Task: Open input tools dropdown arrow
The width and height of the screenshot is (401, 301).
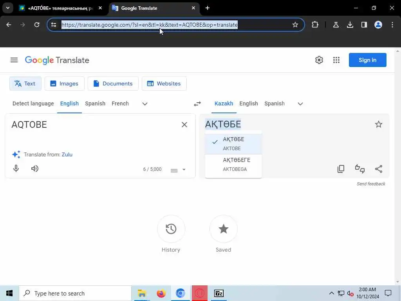Action: coord(184,169)
